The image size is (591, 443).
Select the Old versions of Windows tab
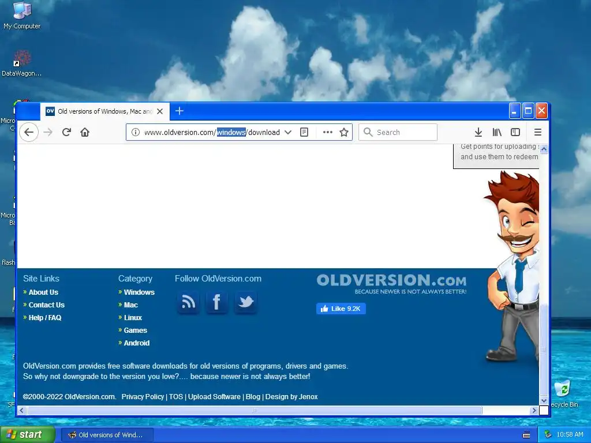(x=105, y=111)
